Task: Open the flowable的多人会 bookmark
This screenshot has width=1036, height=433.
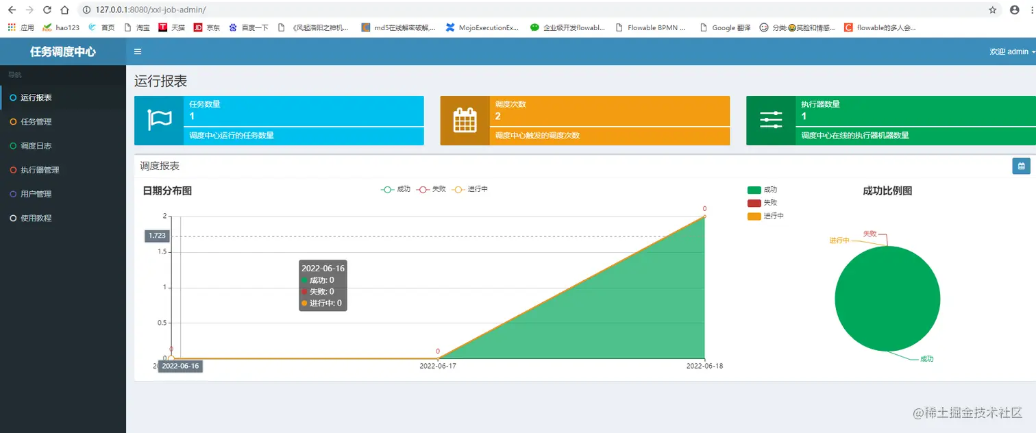Action: pos(880,27)
